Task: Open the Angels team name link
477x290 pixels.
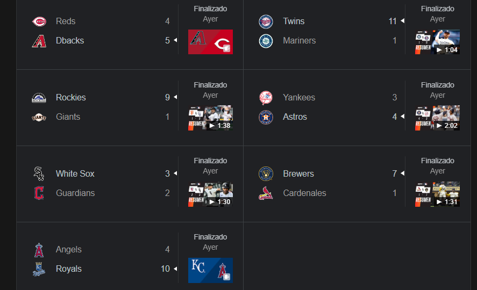Action: coord(69,249)
